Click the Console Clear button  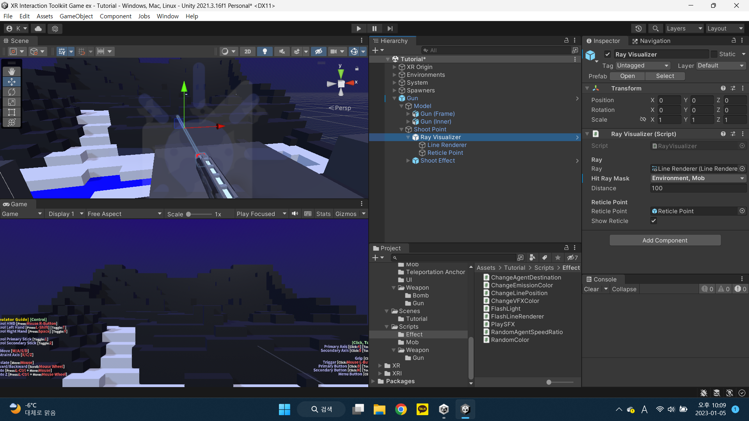pyautogui.click(x=591, y=289)
